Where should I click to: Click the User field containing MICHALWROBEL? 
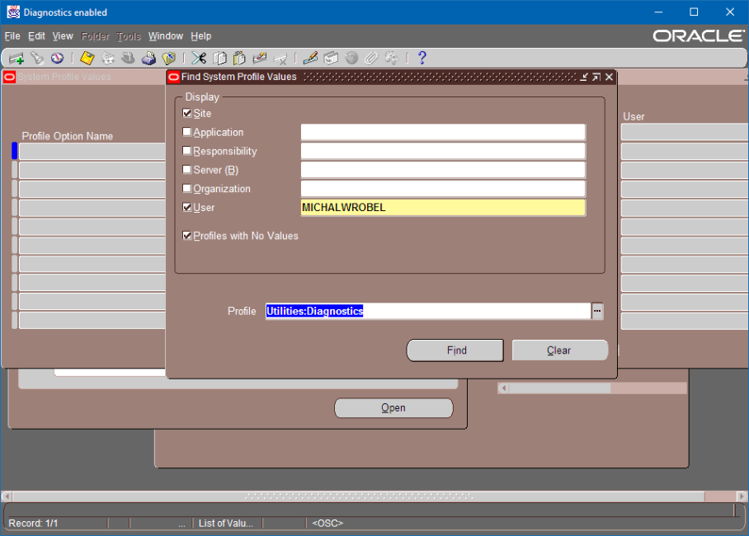(443, 208)
